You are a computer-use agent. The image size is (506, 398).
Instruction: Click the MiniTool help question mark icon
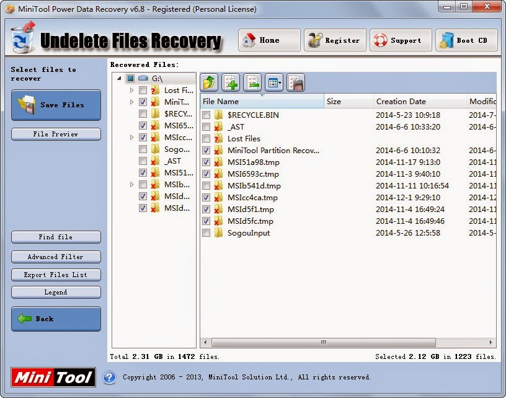coord(110,378)
